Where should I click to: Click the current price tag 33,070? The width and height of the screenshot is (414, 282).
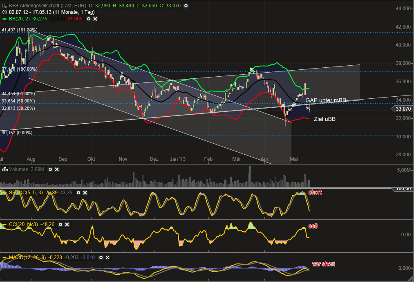403,109
